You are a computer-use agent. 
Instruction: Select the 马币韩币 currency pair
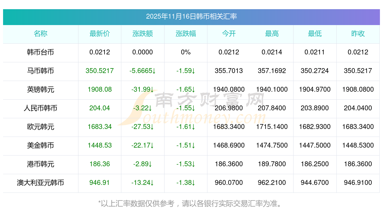(40, 71)
